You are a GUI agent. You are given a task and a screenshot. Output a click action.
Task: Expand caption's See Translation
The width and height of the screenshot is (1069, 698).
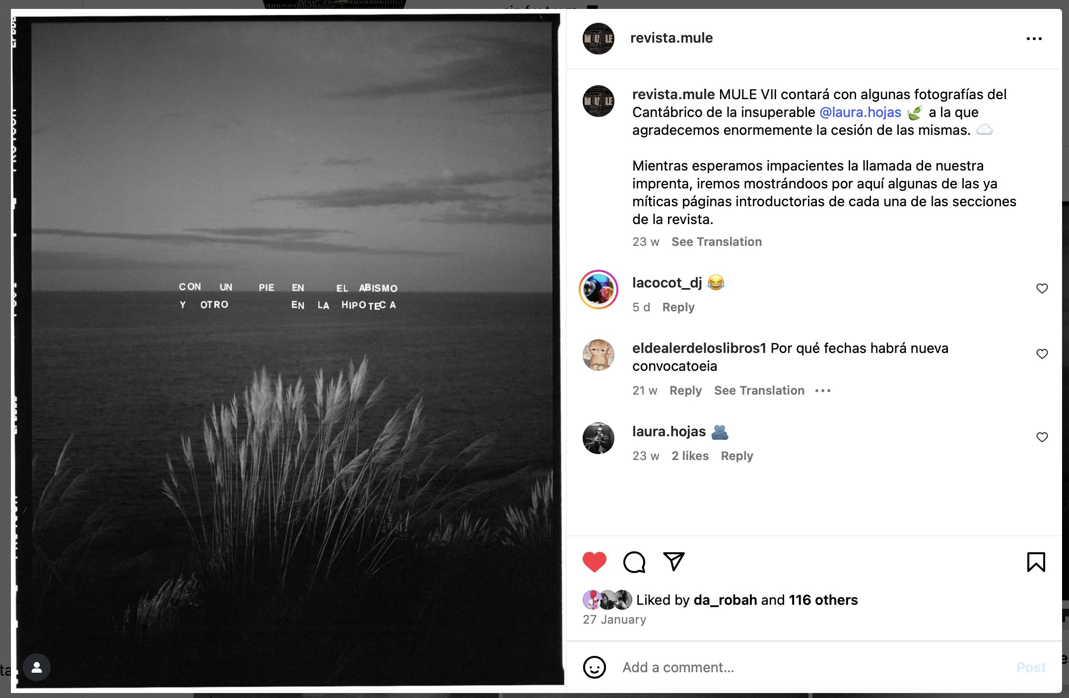(x=716, y=242)
